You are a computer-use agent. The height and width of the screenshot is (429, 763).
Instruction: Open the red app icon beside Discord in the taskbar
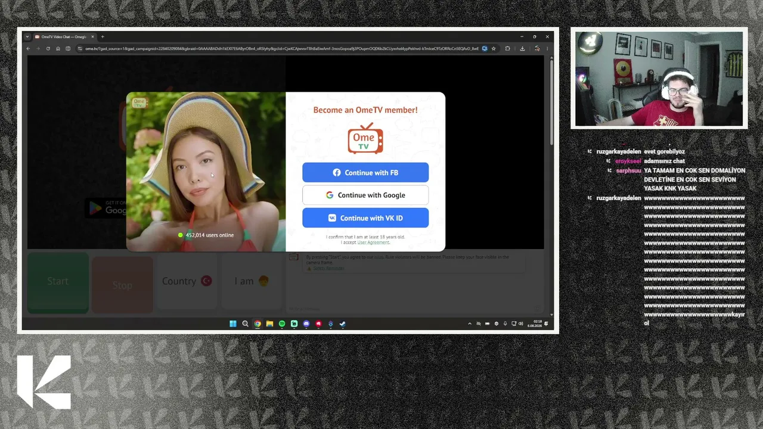318,324
